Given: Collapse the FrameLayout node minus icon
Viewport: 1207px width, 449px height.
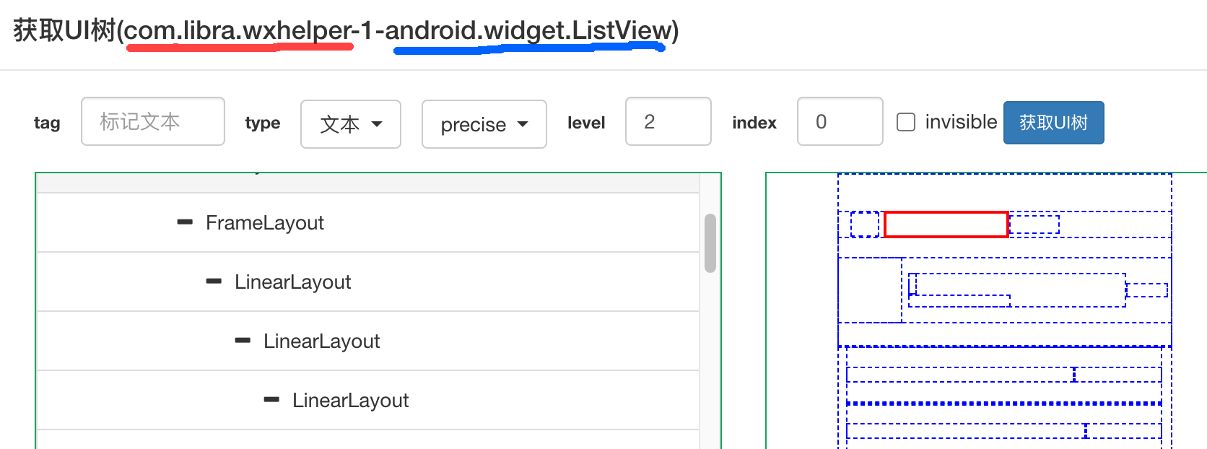Looking at the screenshot, I should [185, 222].
